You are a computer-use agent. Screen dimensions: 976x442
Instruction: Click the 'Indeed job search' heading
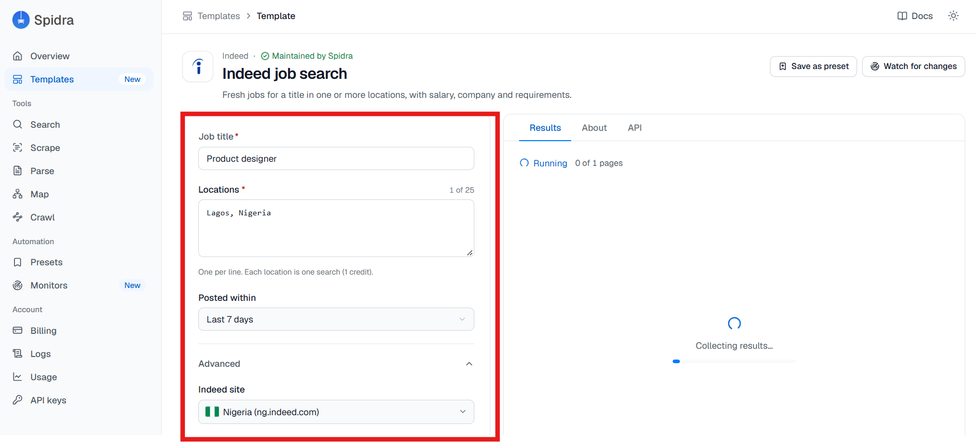click(285, 74)
